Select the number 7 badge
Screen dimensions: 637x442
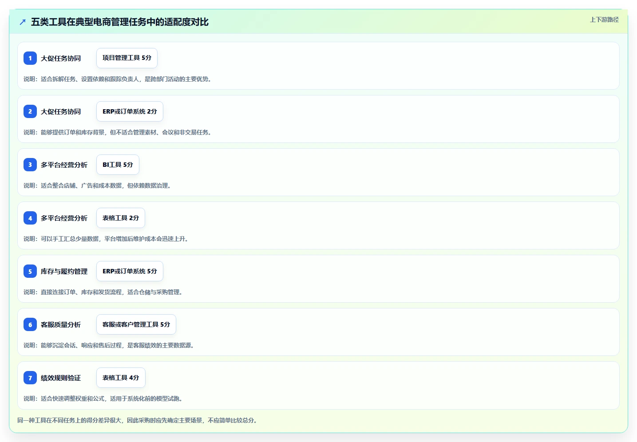point(30,378)
